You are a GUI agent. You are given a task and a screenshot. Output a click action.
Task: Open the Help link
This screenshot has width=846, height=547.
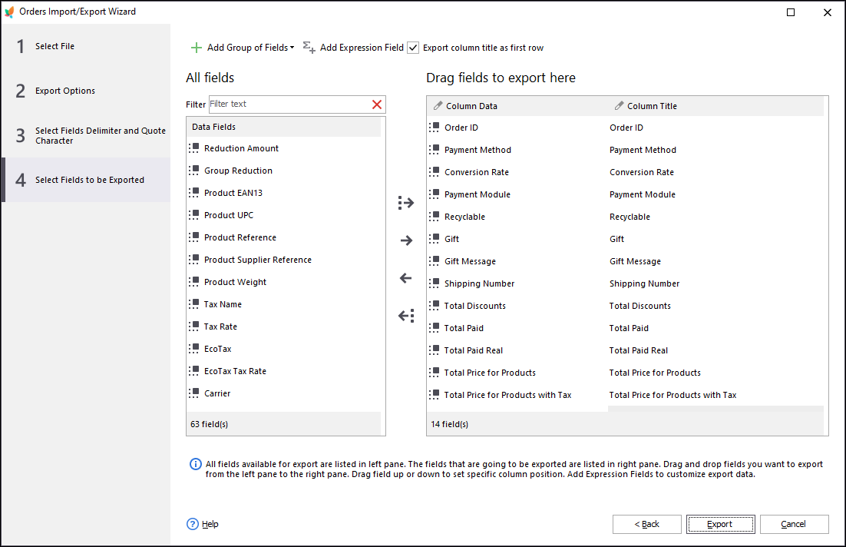210,524
